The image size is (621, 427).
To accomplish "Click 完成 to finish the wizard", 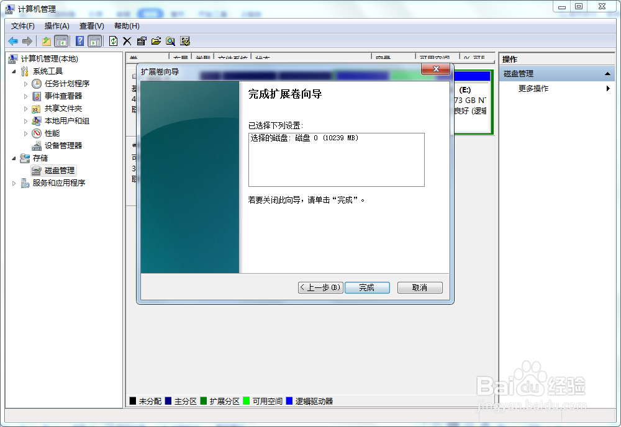I will (x=367, y=288).
